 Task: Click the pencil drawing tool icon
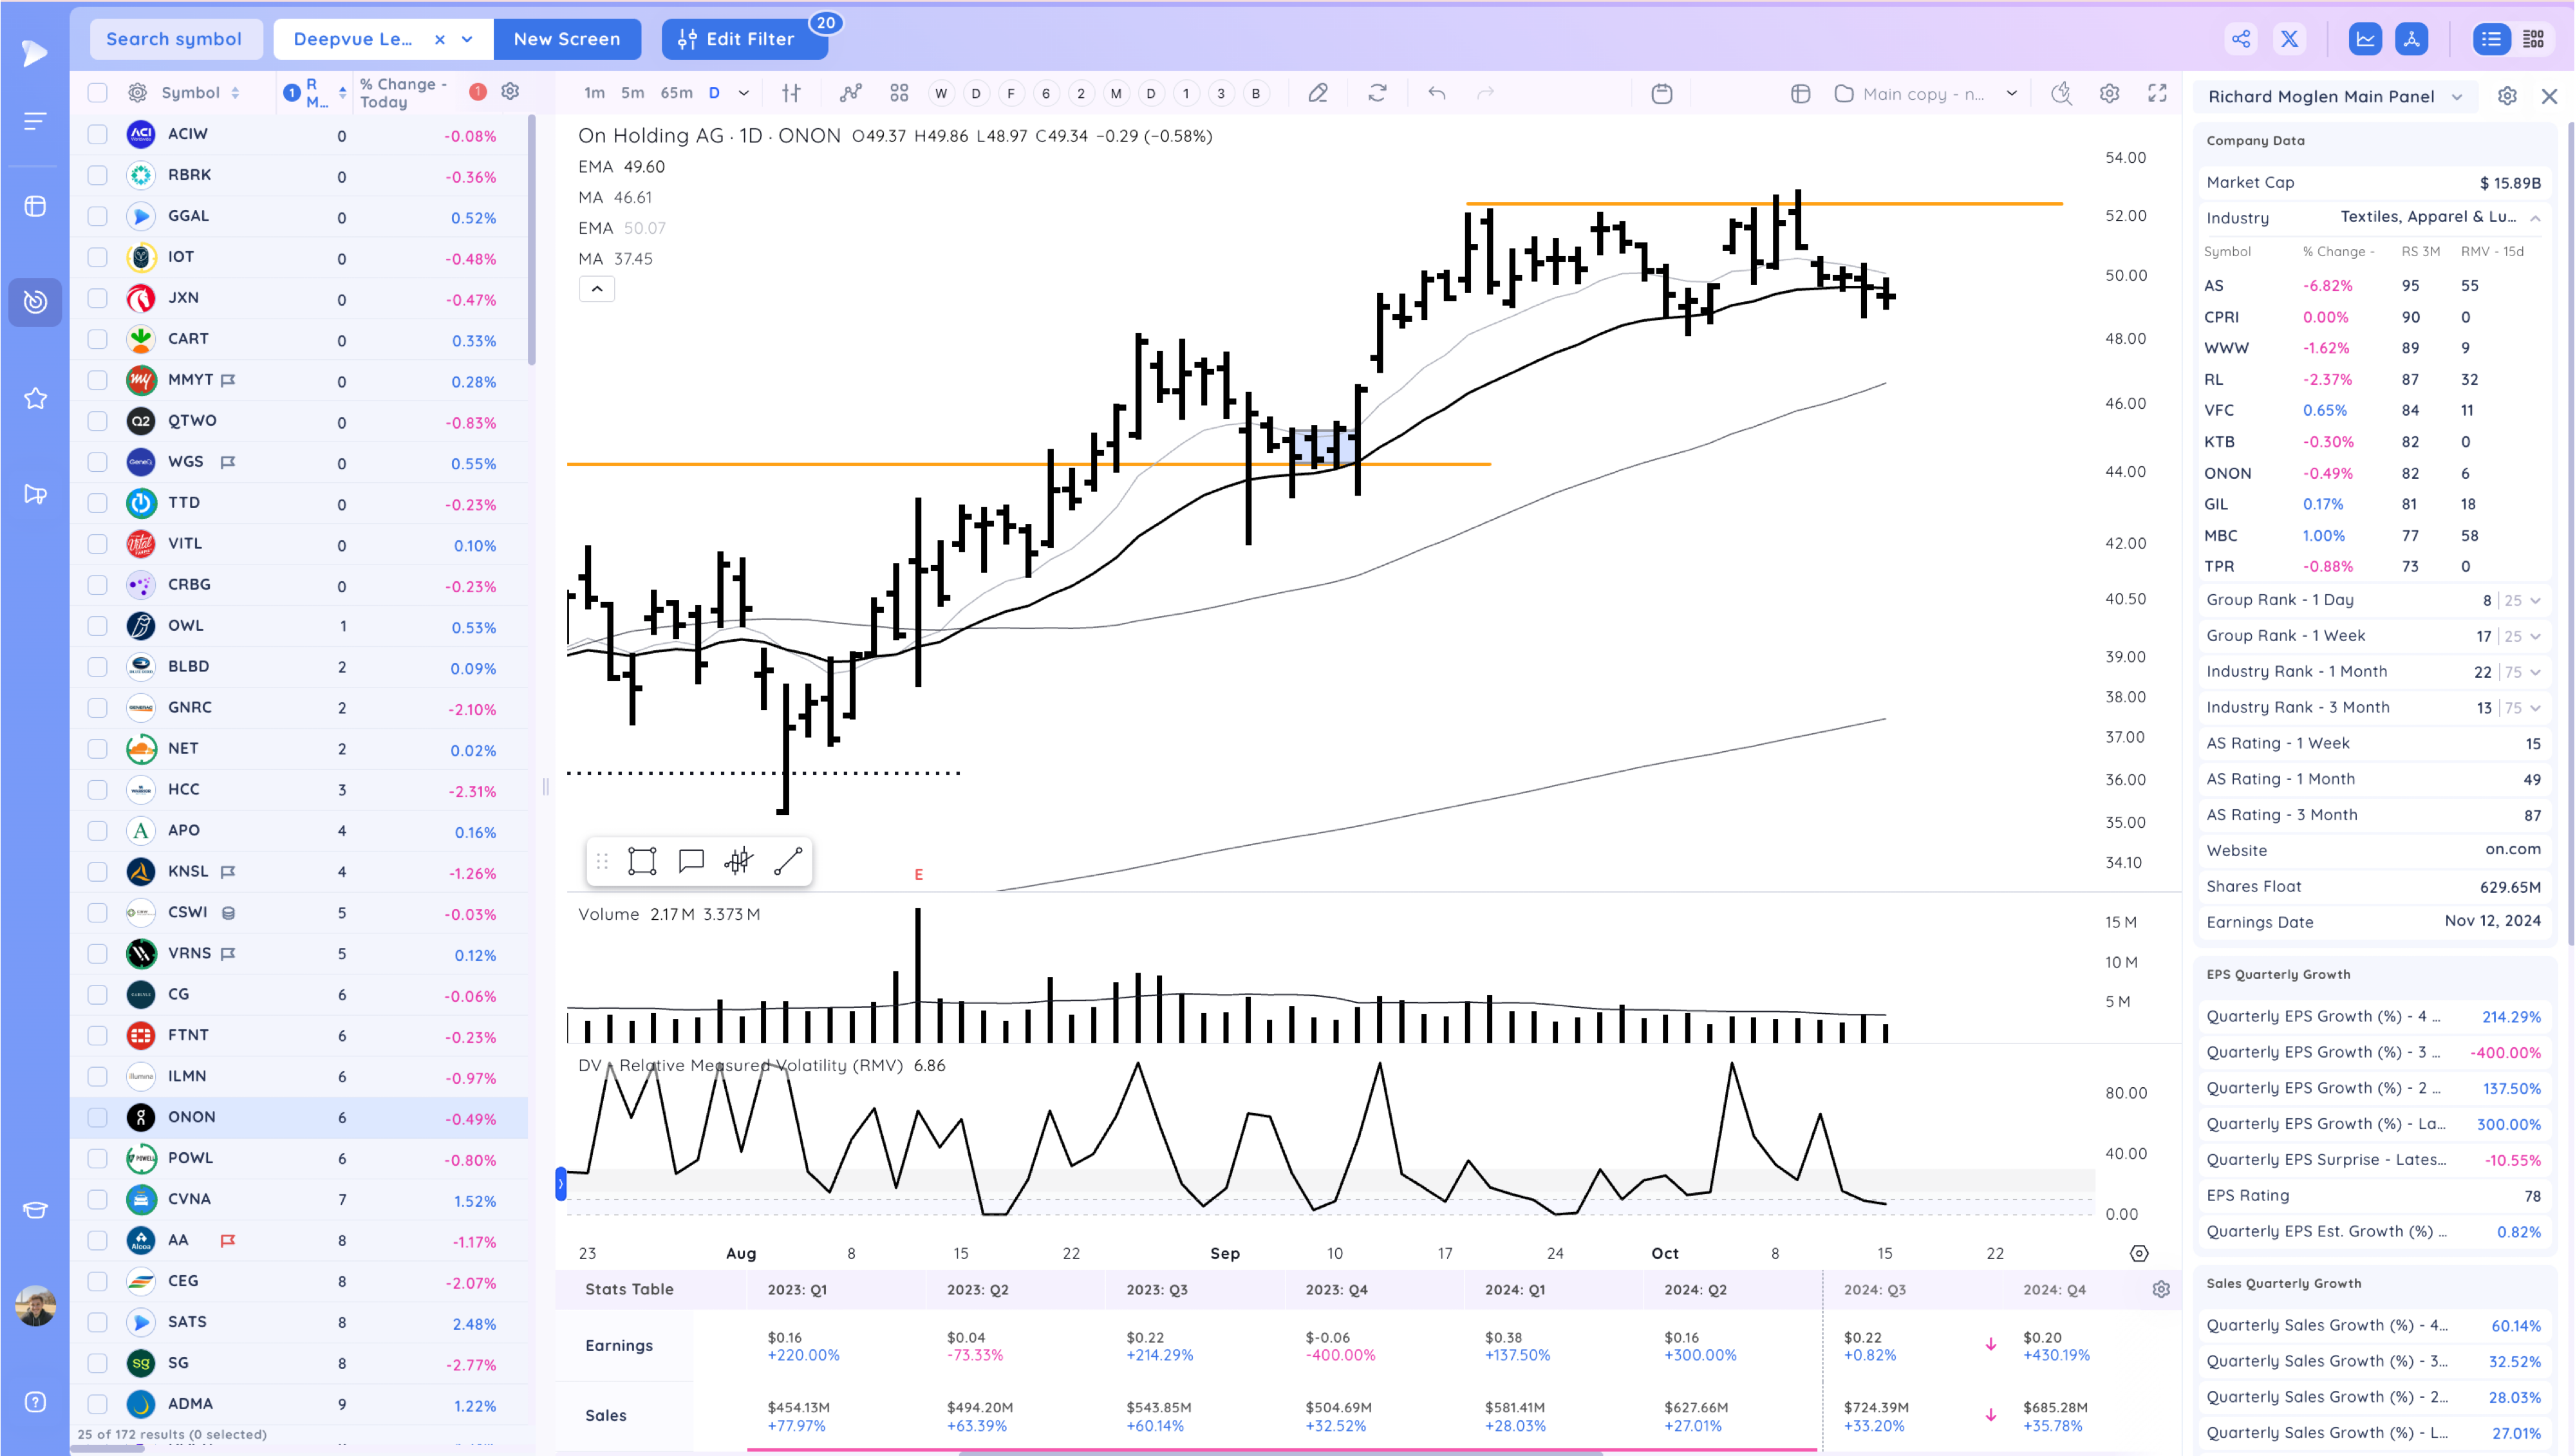tap(1318, 93)
